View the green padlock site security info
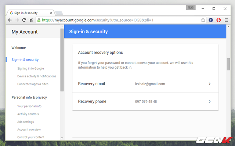235x146 pixels. (x=39, y=20)
